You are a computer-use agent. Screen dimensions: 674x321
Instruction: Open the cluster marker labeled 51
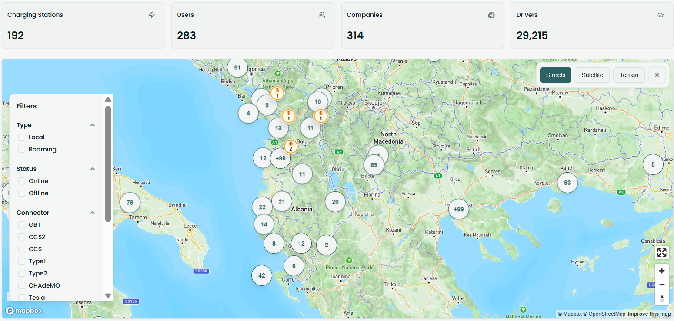(x=237, y=67)
